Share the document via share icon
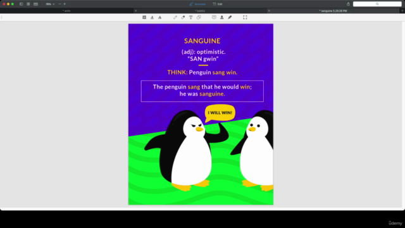Screen dimensions: 405x228 tap(348, 4)
